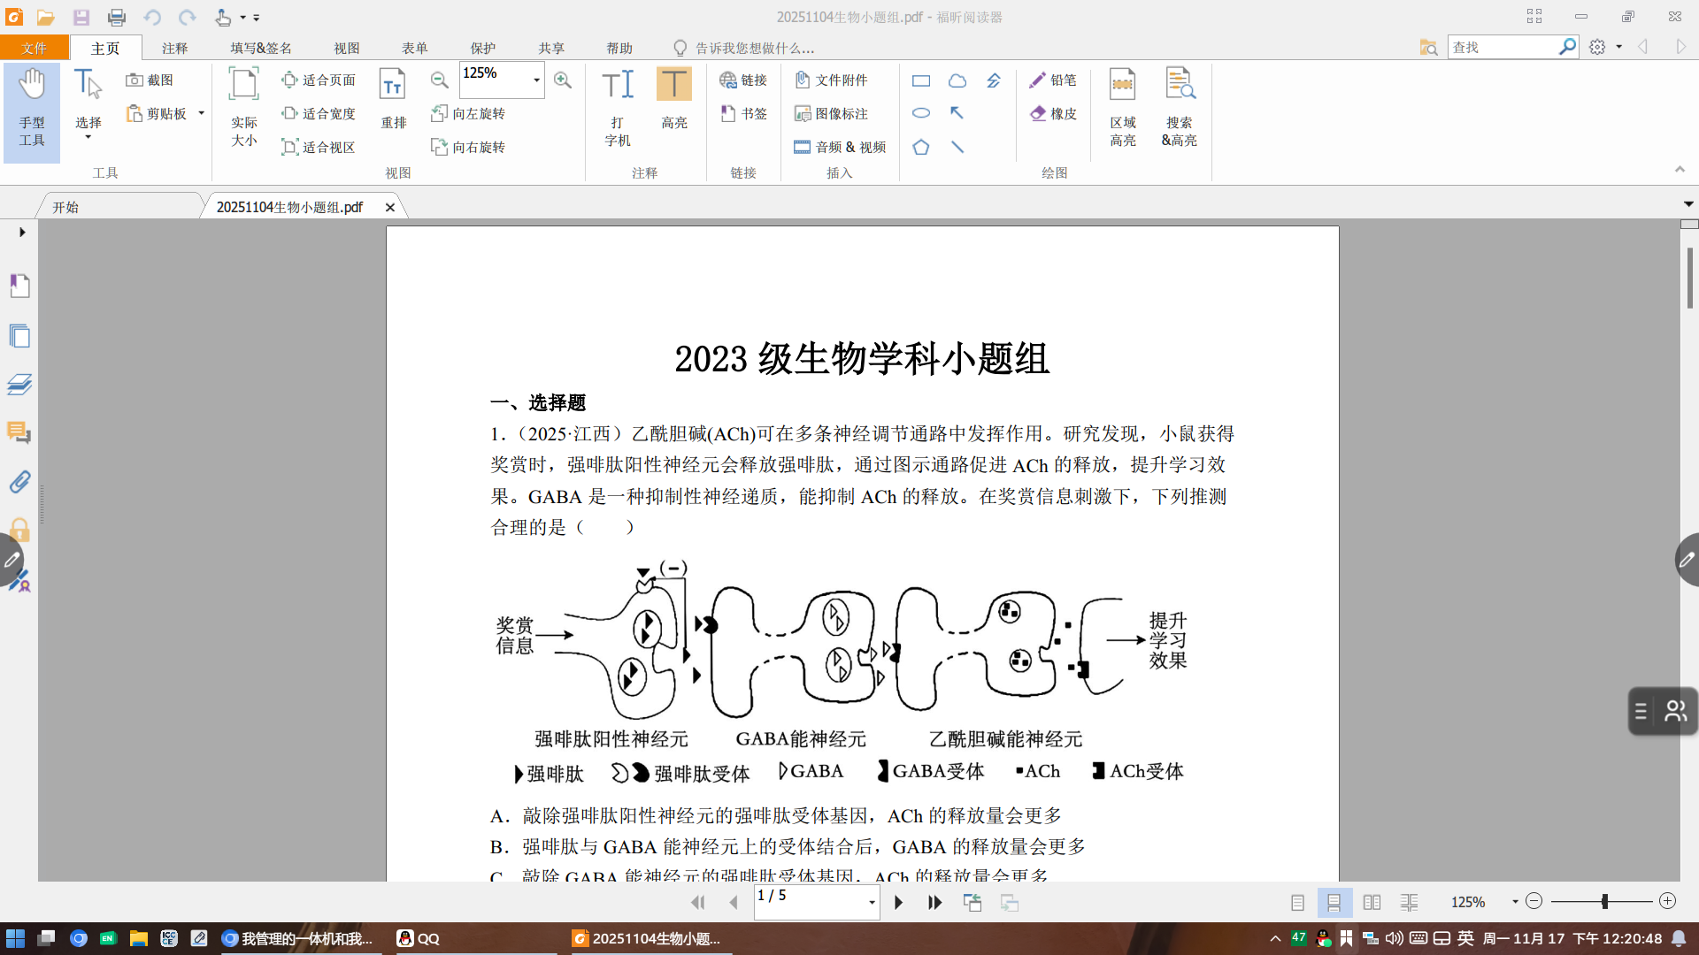Expand the clipboard dropdown arrow
1699x955 pixels.
(x=202, y=113)
